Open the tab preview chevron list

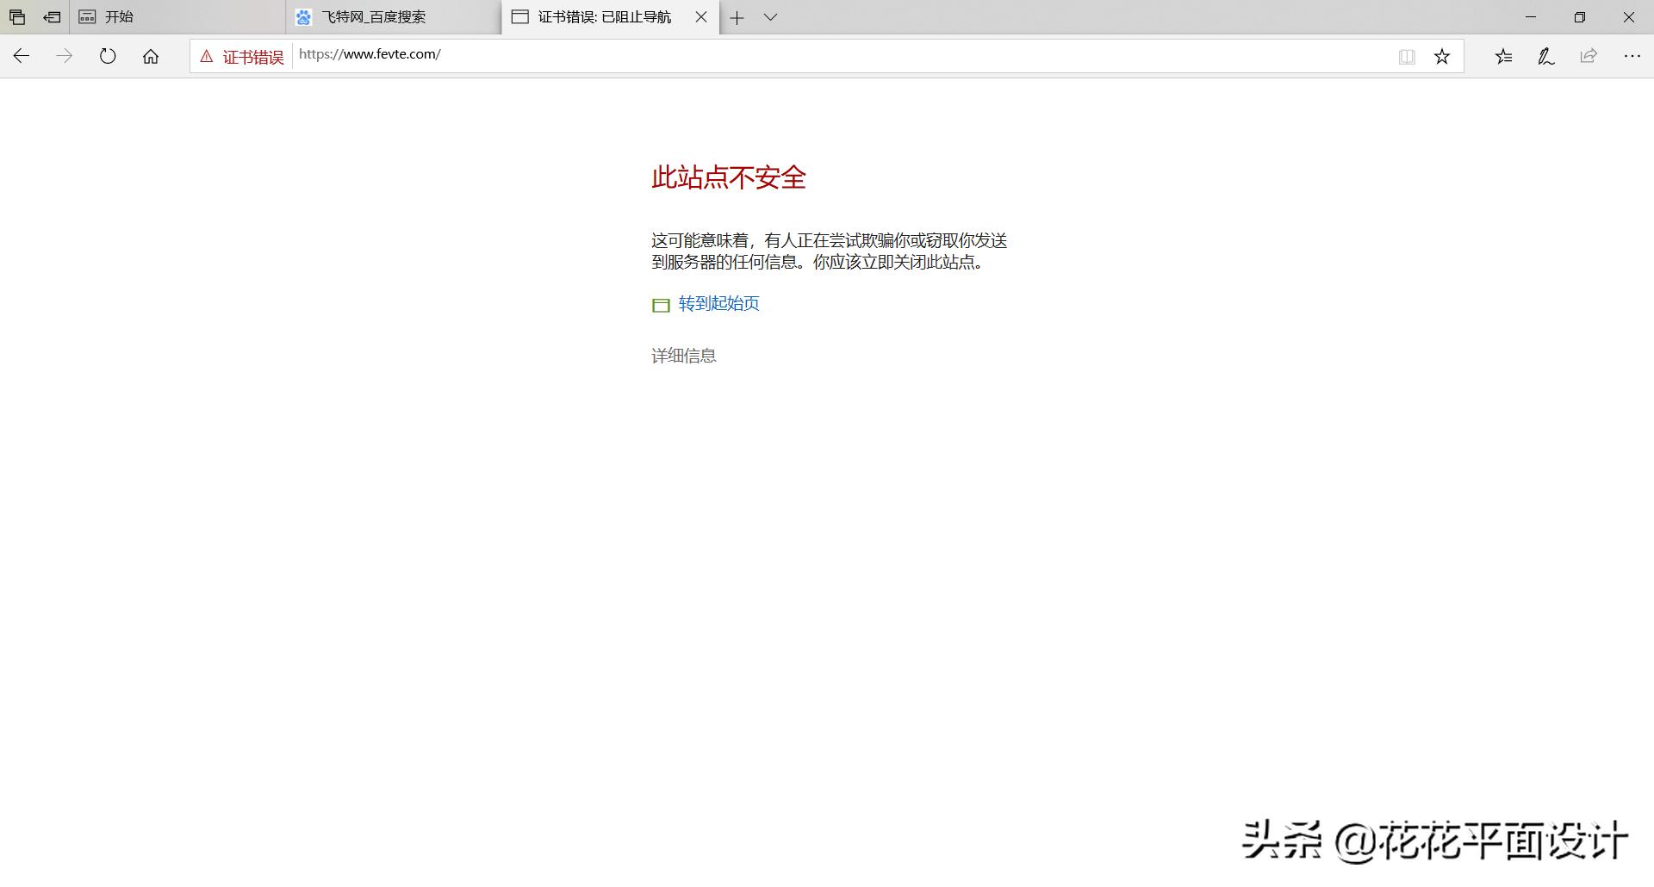pyautogui.click(x=770, y=17)
